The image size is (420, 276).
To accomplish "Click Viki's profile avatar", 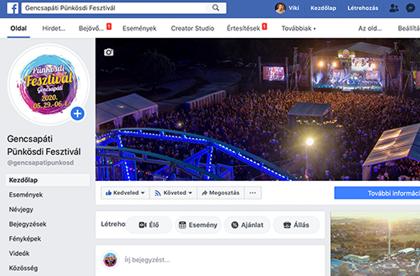I will (280, 8).
